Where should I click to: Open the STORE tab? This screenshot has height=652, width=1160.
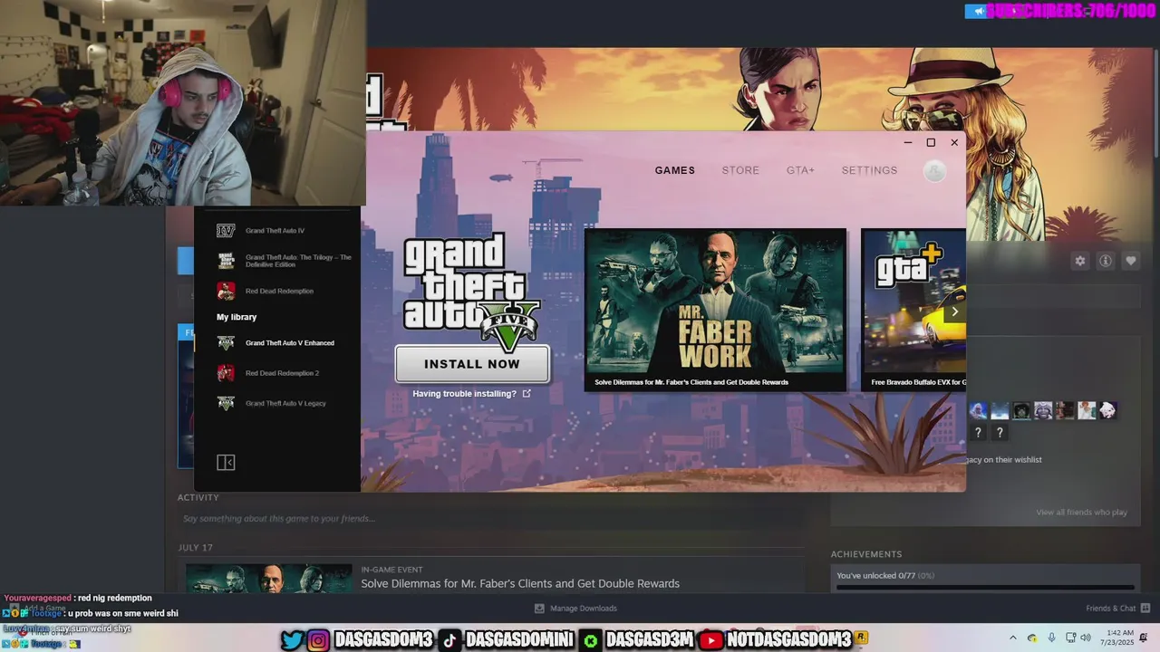740,170
